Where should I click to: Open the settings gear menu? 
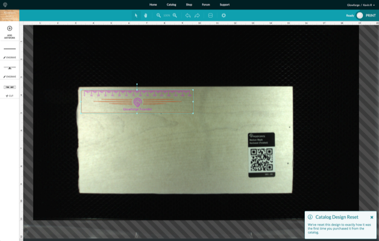pyautogui.click(x=223, y=16)
